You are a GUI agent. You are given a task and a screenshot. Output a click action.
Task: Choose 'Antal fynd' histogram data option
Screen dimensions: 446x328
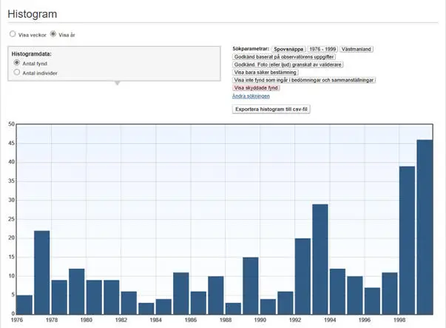click(x=17, y=64)
